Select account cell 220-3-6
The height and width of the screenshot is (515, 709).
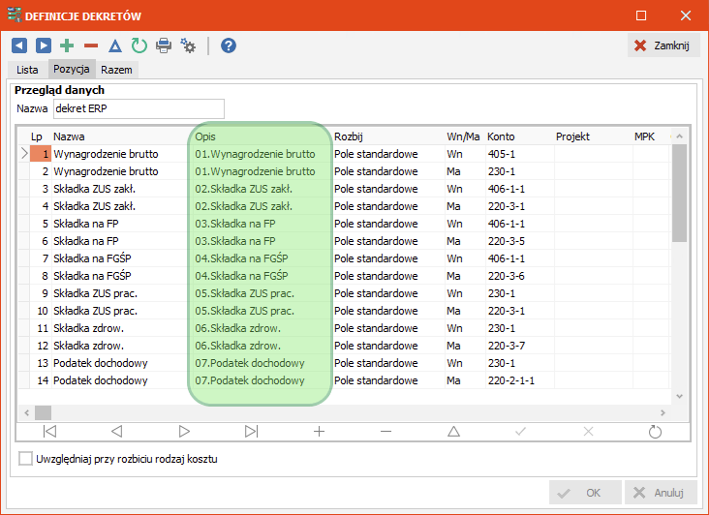(520, 276)
